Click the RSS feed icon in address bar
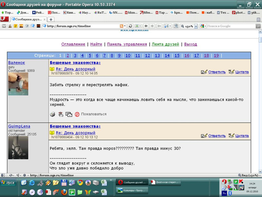262x197 pixels. point(122,26)
